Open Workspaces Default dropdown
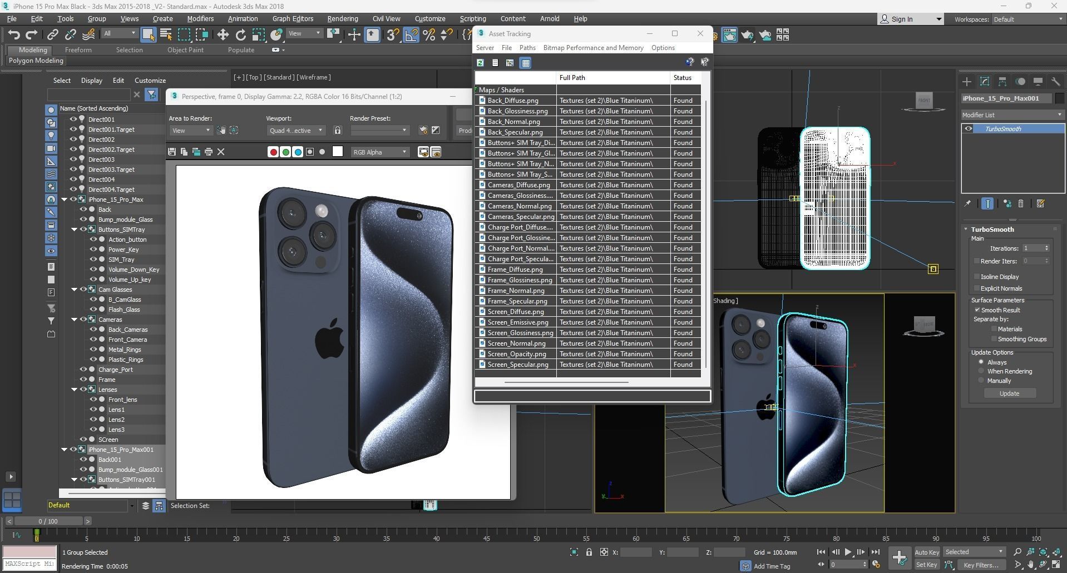The height and width of the screenshot is (573, 1067). (x=1028, y=19)
